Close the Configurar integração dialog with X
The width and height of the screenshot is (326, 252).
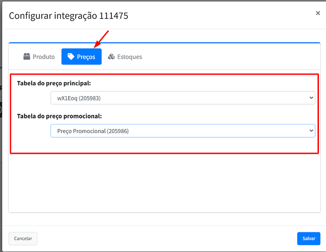(317, 13)
